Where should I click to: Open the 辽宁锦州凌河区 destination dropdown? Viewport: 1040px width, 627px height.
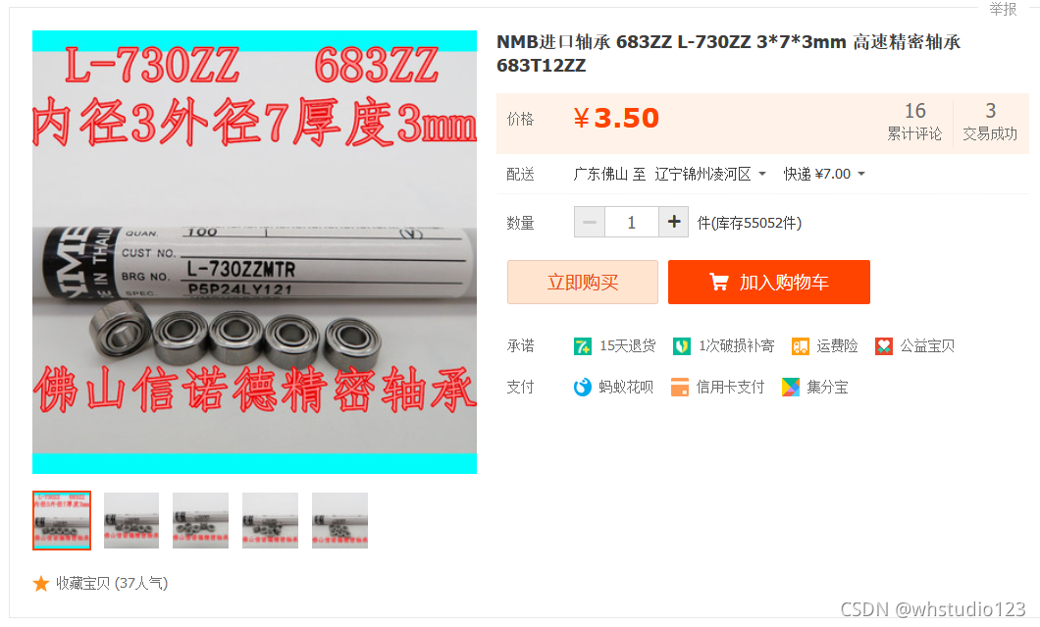coord(710,174)
